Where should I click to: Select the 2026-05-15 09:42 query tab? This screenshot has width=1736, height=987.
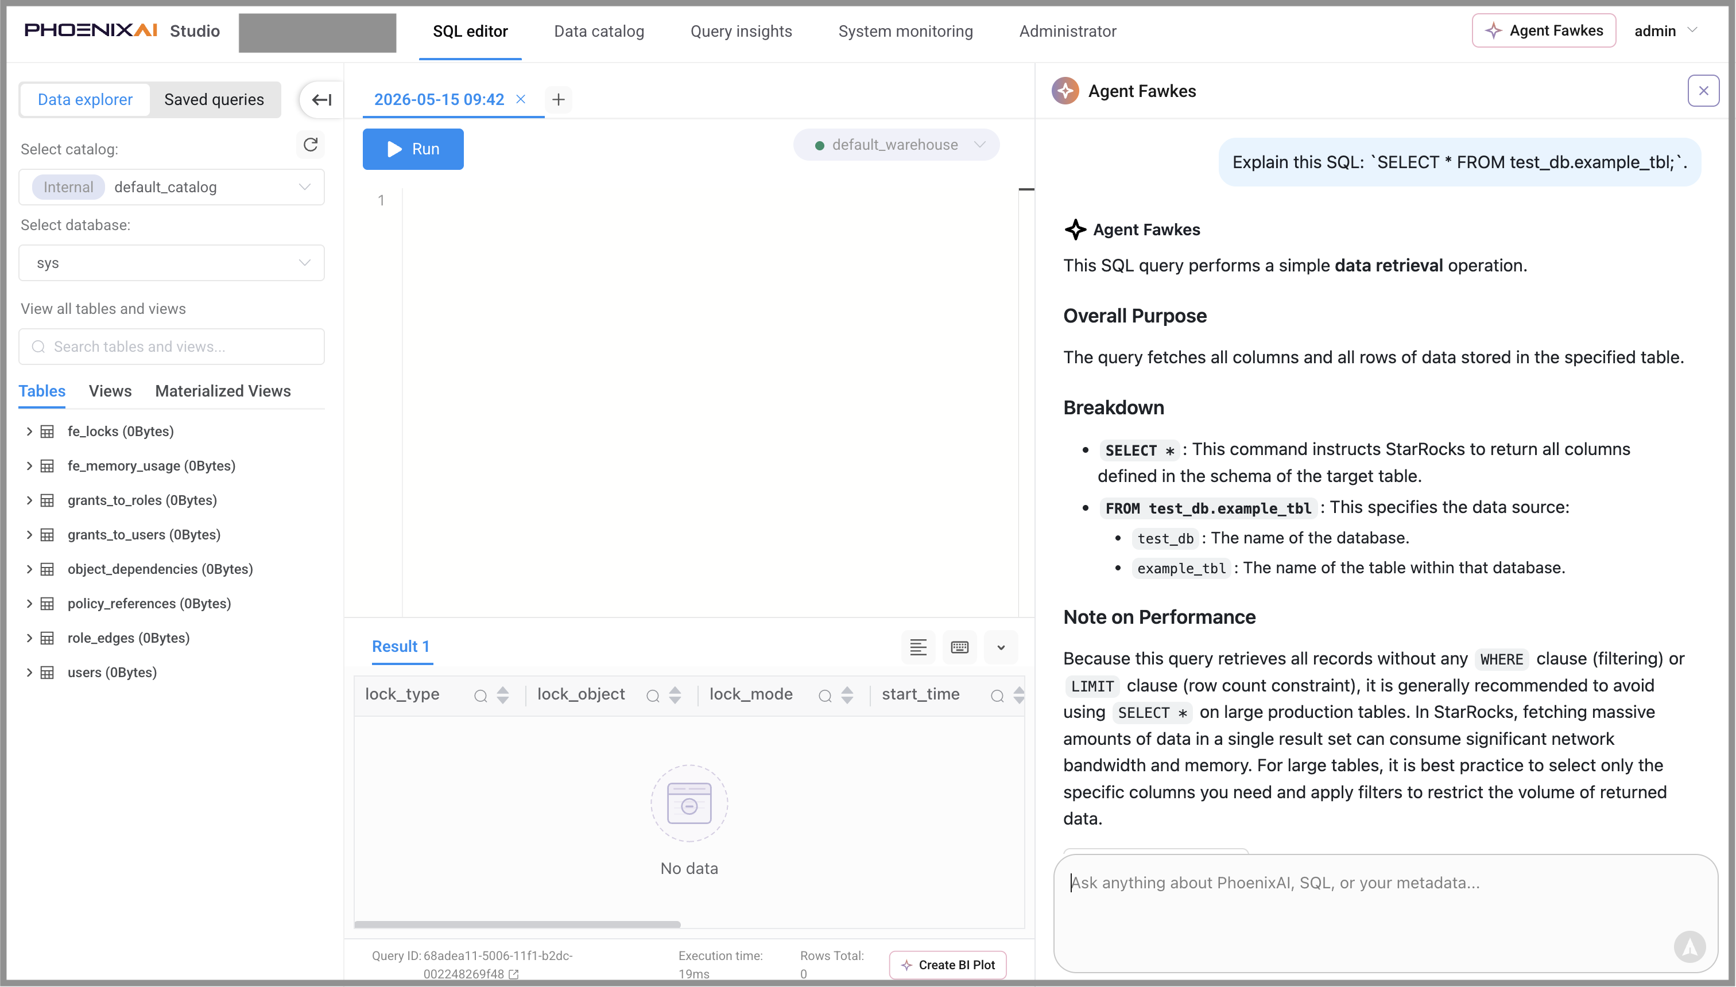[439, 100]
